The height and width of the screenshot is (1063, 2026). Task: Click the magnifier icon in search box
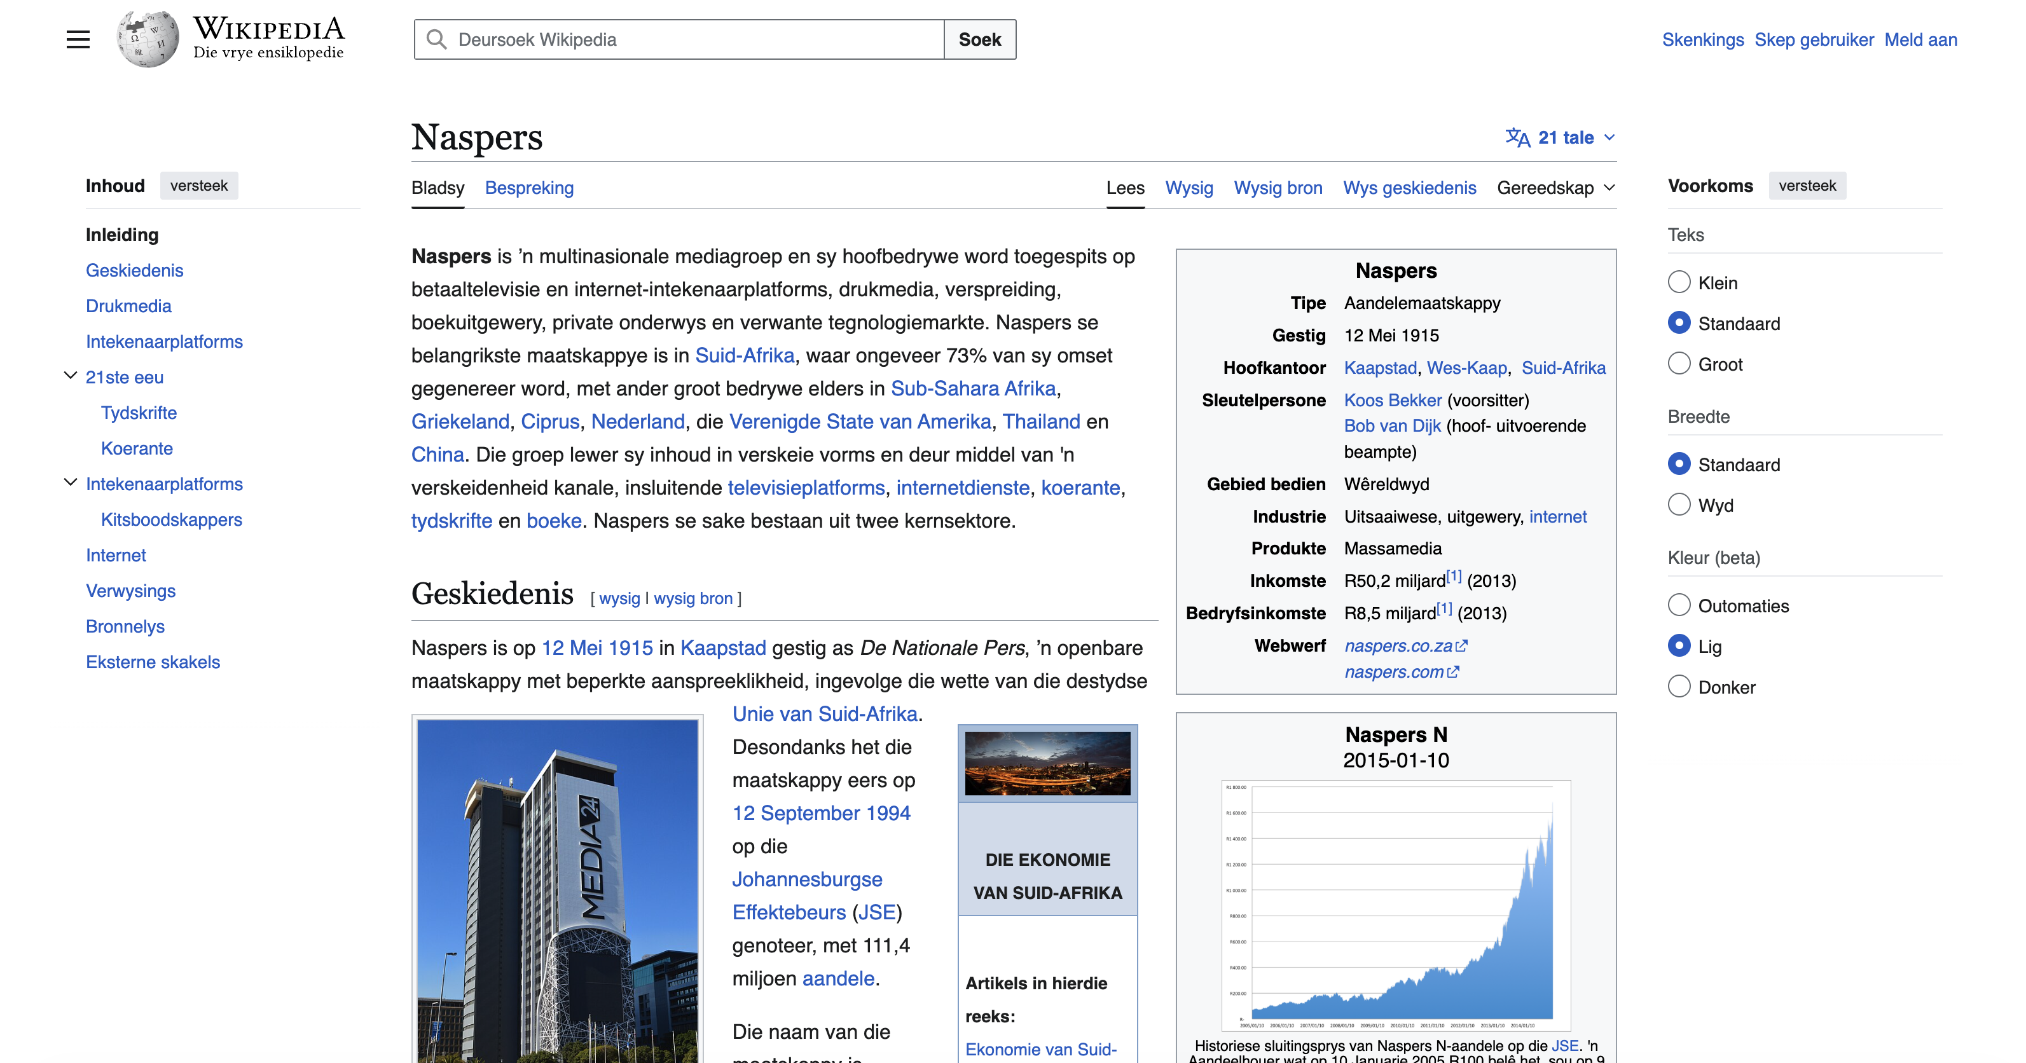tap(436, 39)
